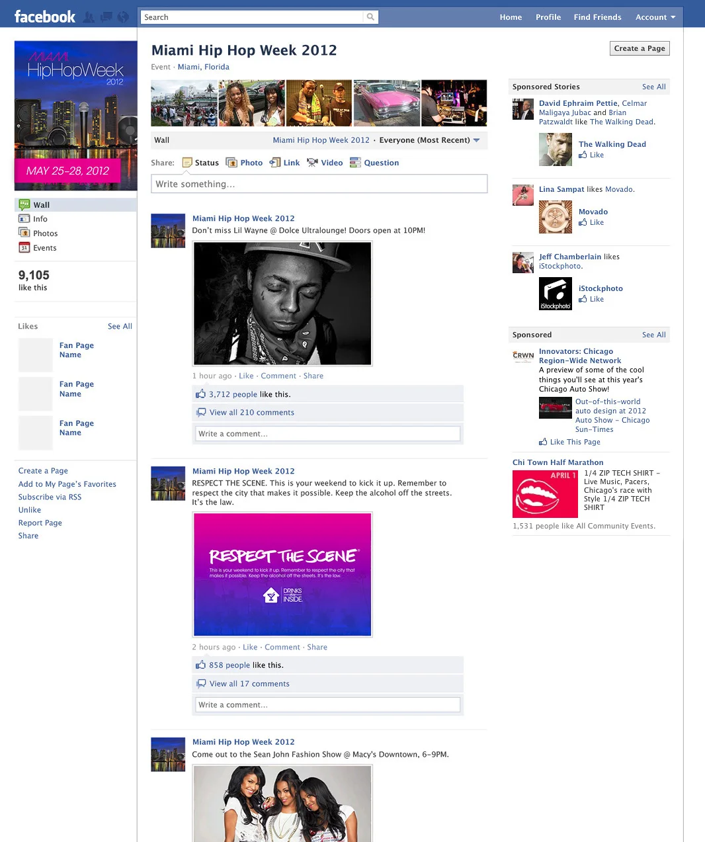This screenshot has width=705, height=842.
Task: Like the Movado sponsored page
Action: 591,222
